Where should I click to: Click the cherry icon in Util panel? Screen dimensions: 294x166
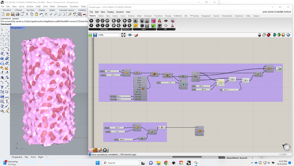tap(159, 21)
